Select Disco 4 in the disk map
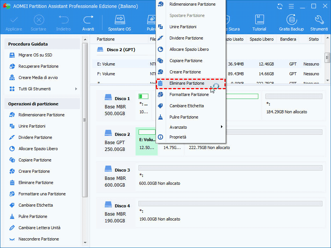Screen dimensions: 331x248 click(117, 213)
